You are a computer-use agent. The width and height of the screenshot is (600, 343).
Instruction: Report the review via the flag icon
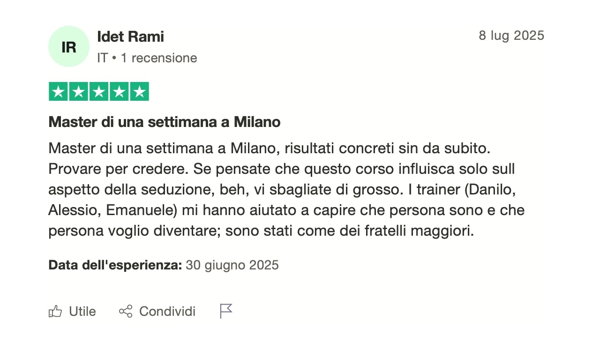pyautogui.click(x=226, y=311)
